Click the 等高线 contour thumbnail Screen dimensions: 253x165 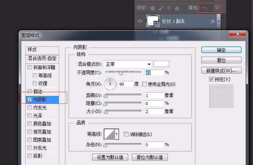point(109,134)
